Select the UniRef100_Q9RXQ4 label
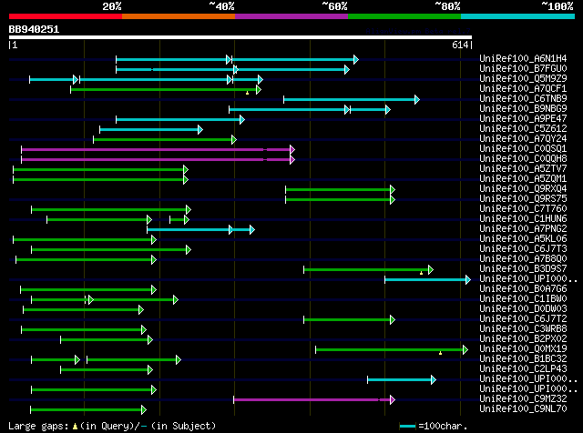The height and width of the screenshot is (433, 583). point(523,188)
